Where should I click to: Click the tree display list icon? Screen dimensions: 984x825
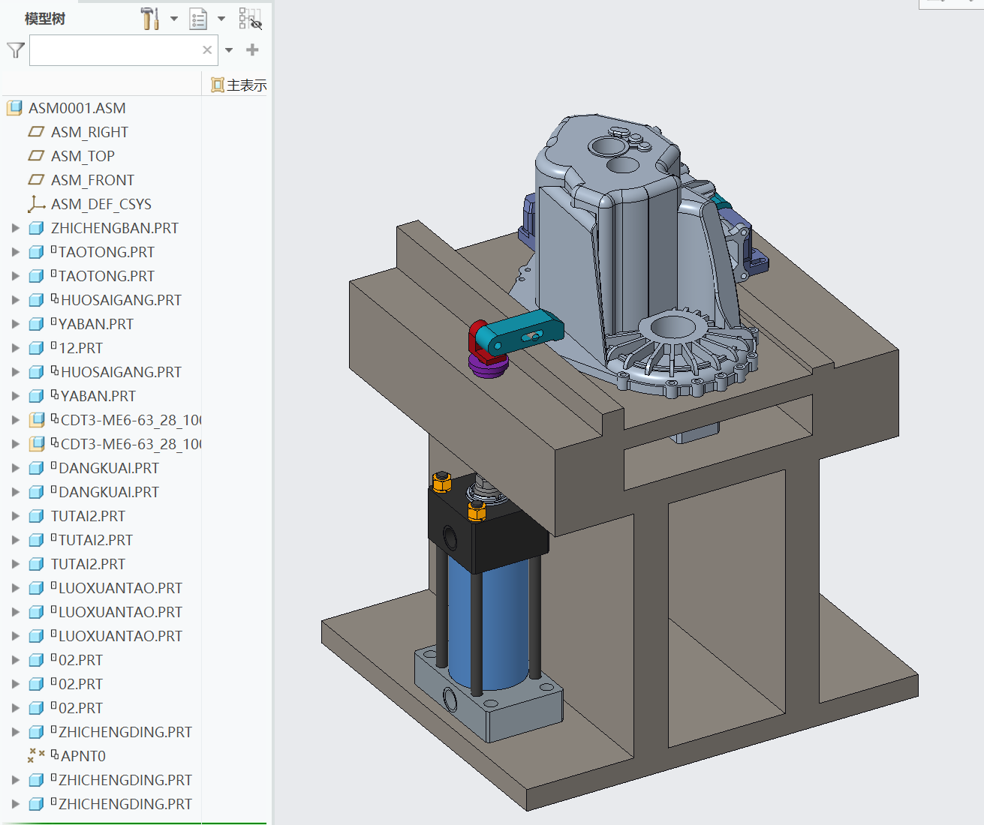pos(198,19)
